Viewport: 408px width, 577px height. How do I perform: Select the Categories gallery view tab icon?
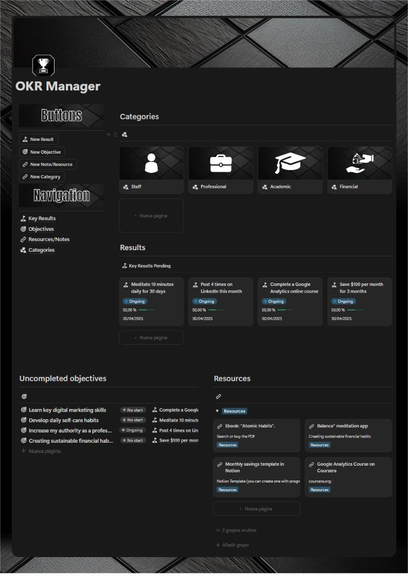(124, 135)
